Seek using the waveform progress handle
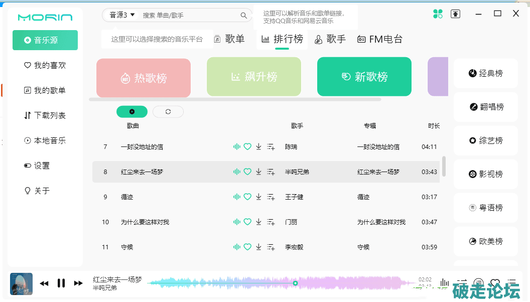Image resolution: width=530 pixels, height=302 pixels. tap(296, 283)
